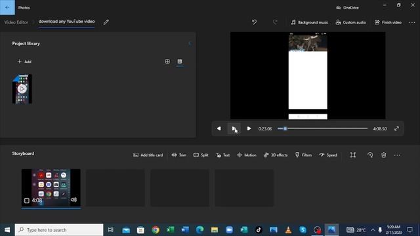Image resolution: width=420 pixels, height=236 pixels.
Task: Open the Windows Start menu
Action: coord(7,230)
